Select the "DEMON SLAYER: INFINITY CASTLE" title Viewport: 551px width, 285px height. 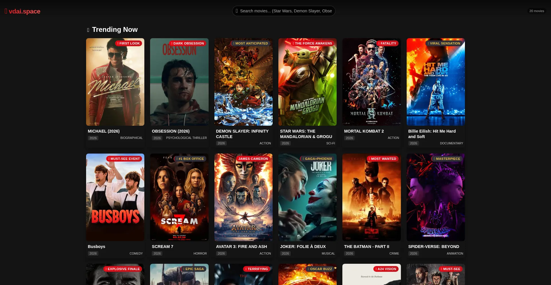242,134
